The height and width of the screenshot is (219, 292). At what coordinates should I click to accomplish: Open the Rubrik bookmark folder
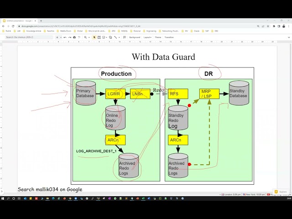[x=7, y=31]
